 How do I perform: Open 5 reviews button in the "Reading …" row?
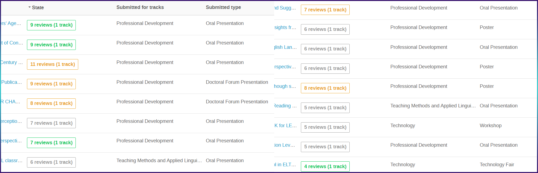pyautogui.click(x=325, y=108)
